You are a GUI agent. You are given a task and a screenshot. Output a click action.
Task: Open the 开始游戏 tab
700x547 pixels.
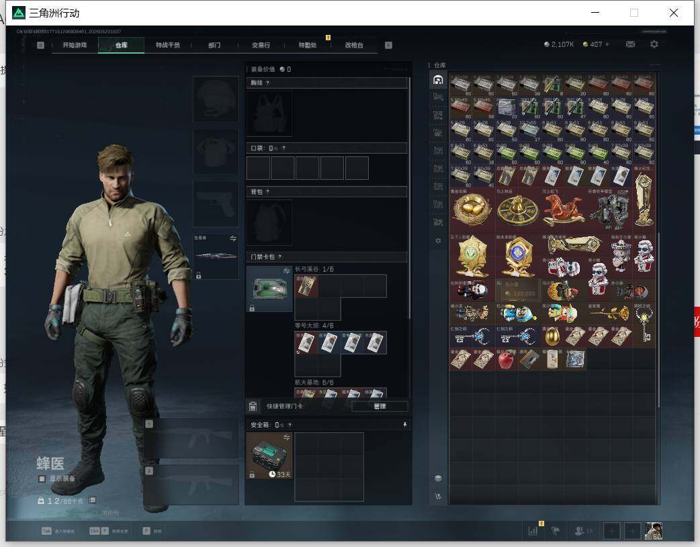pos(75,45)
